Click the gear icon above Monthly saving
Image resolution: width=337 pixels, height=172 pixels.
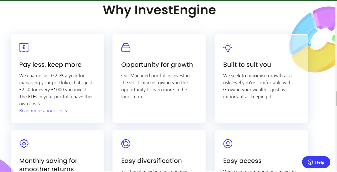click(24, 143)
